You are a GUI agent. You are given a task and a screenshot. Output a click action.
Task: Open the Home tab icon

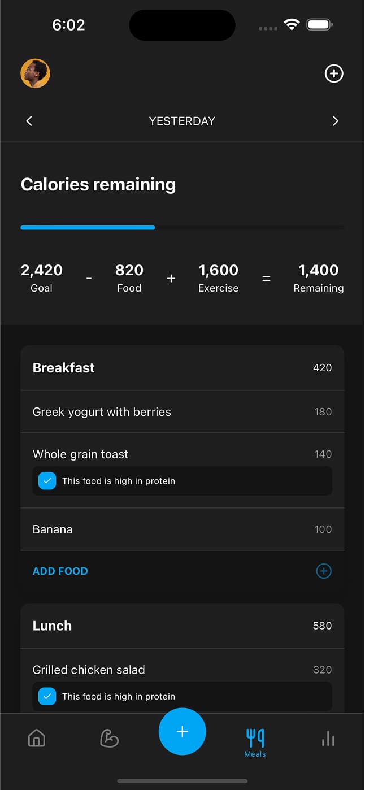point(37,738)
